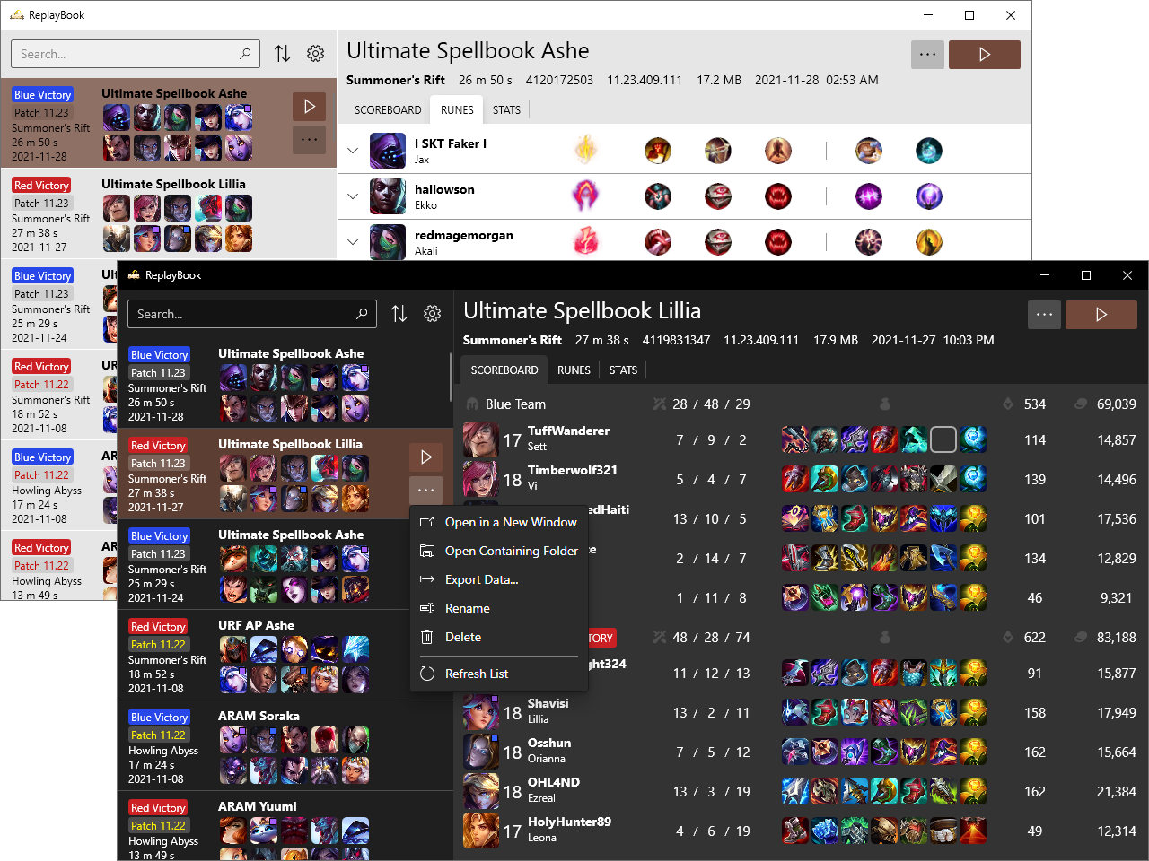Screen dimensions: 1149x861
Task: Select 2021-11-24 Ultimate Spellbook Ashe replay dark list
Action: pyautogui.click(x=285, y=565)
